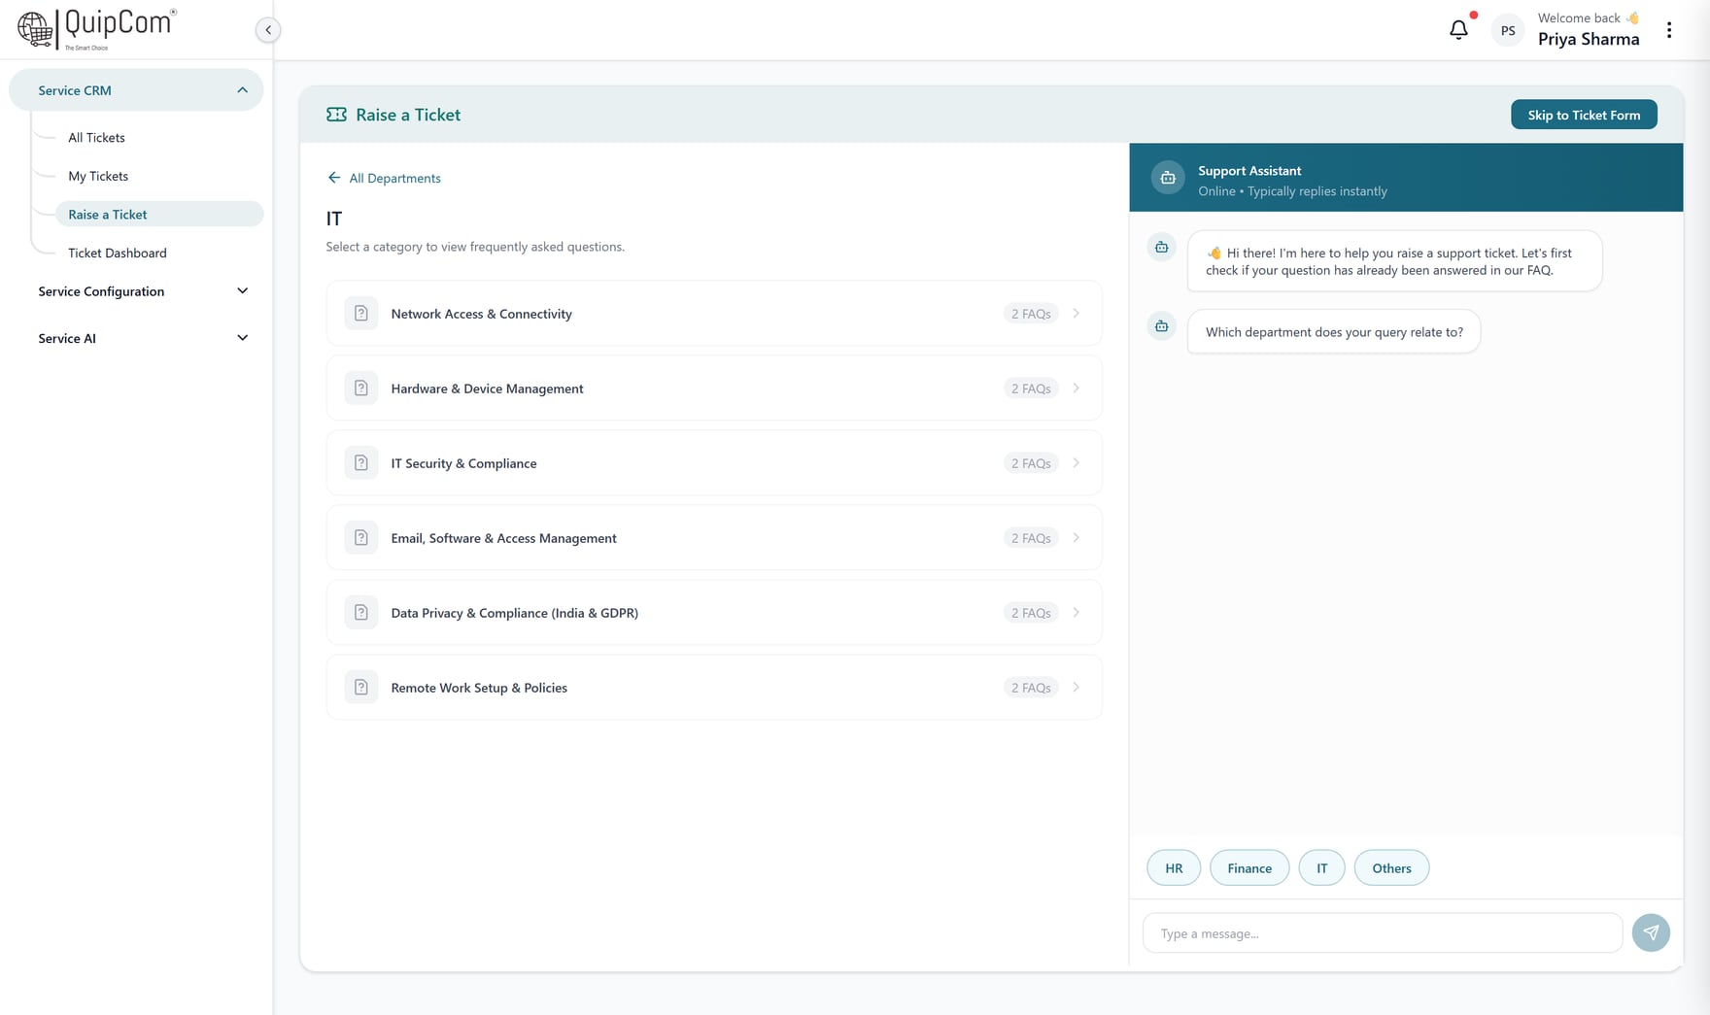Viewport: 1710px width, 1015px height.
Task: Click the Hardware & Device Management document icon
Action: coord(361,389)
